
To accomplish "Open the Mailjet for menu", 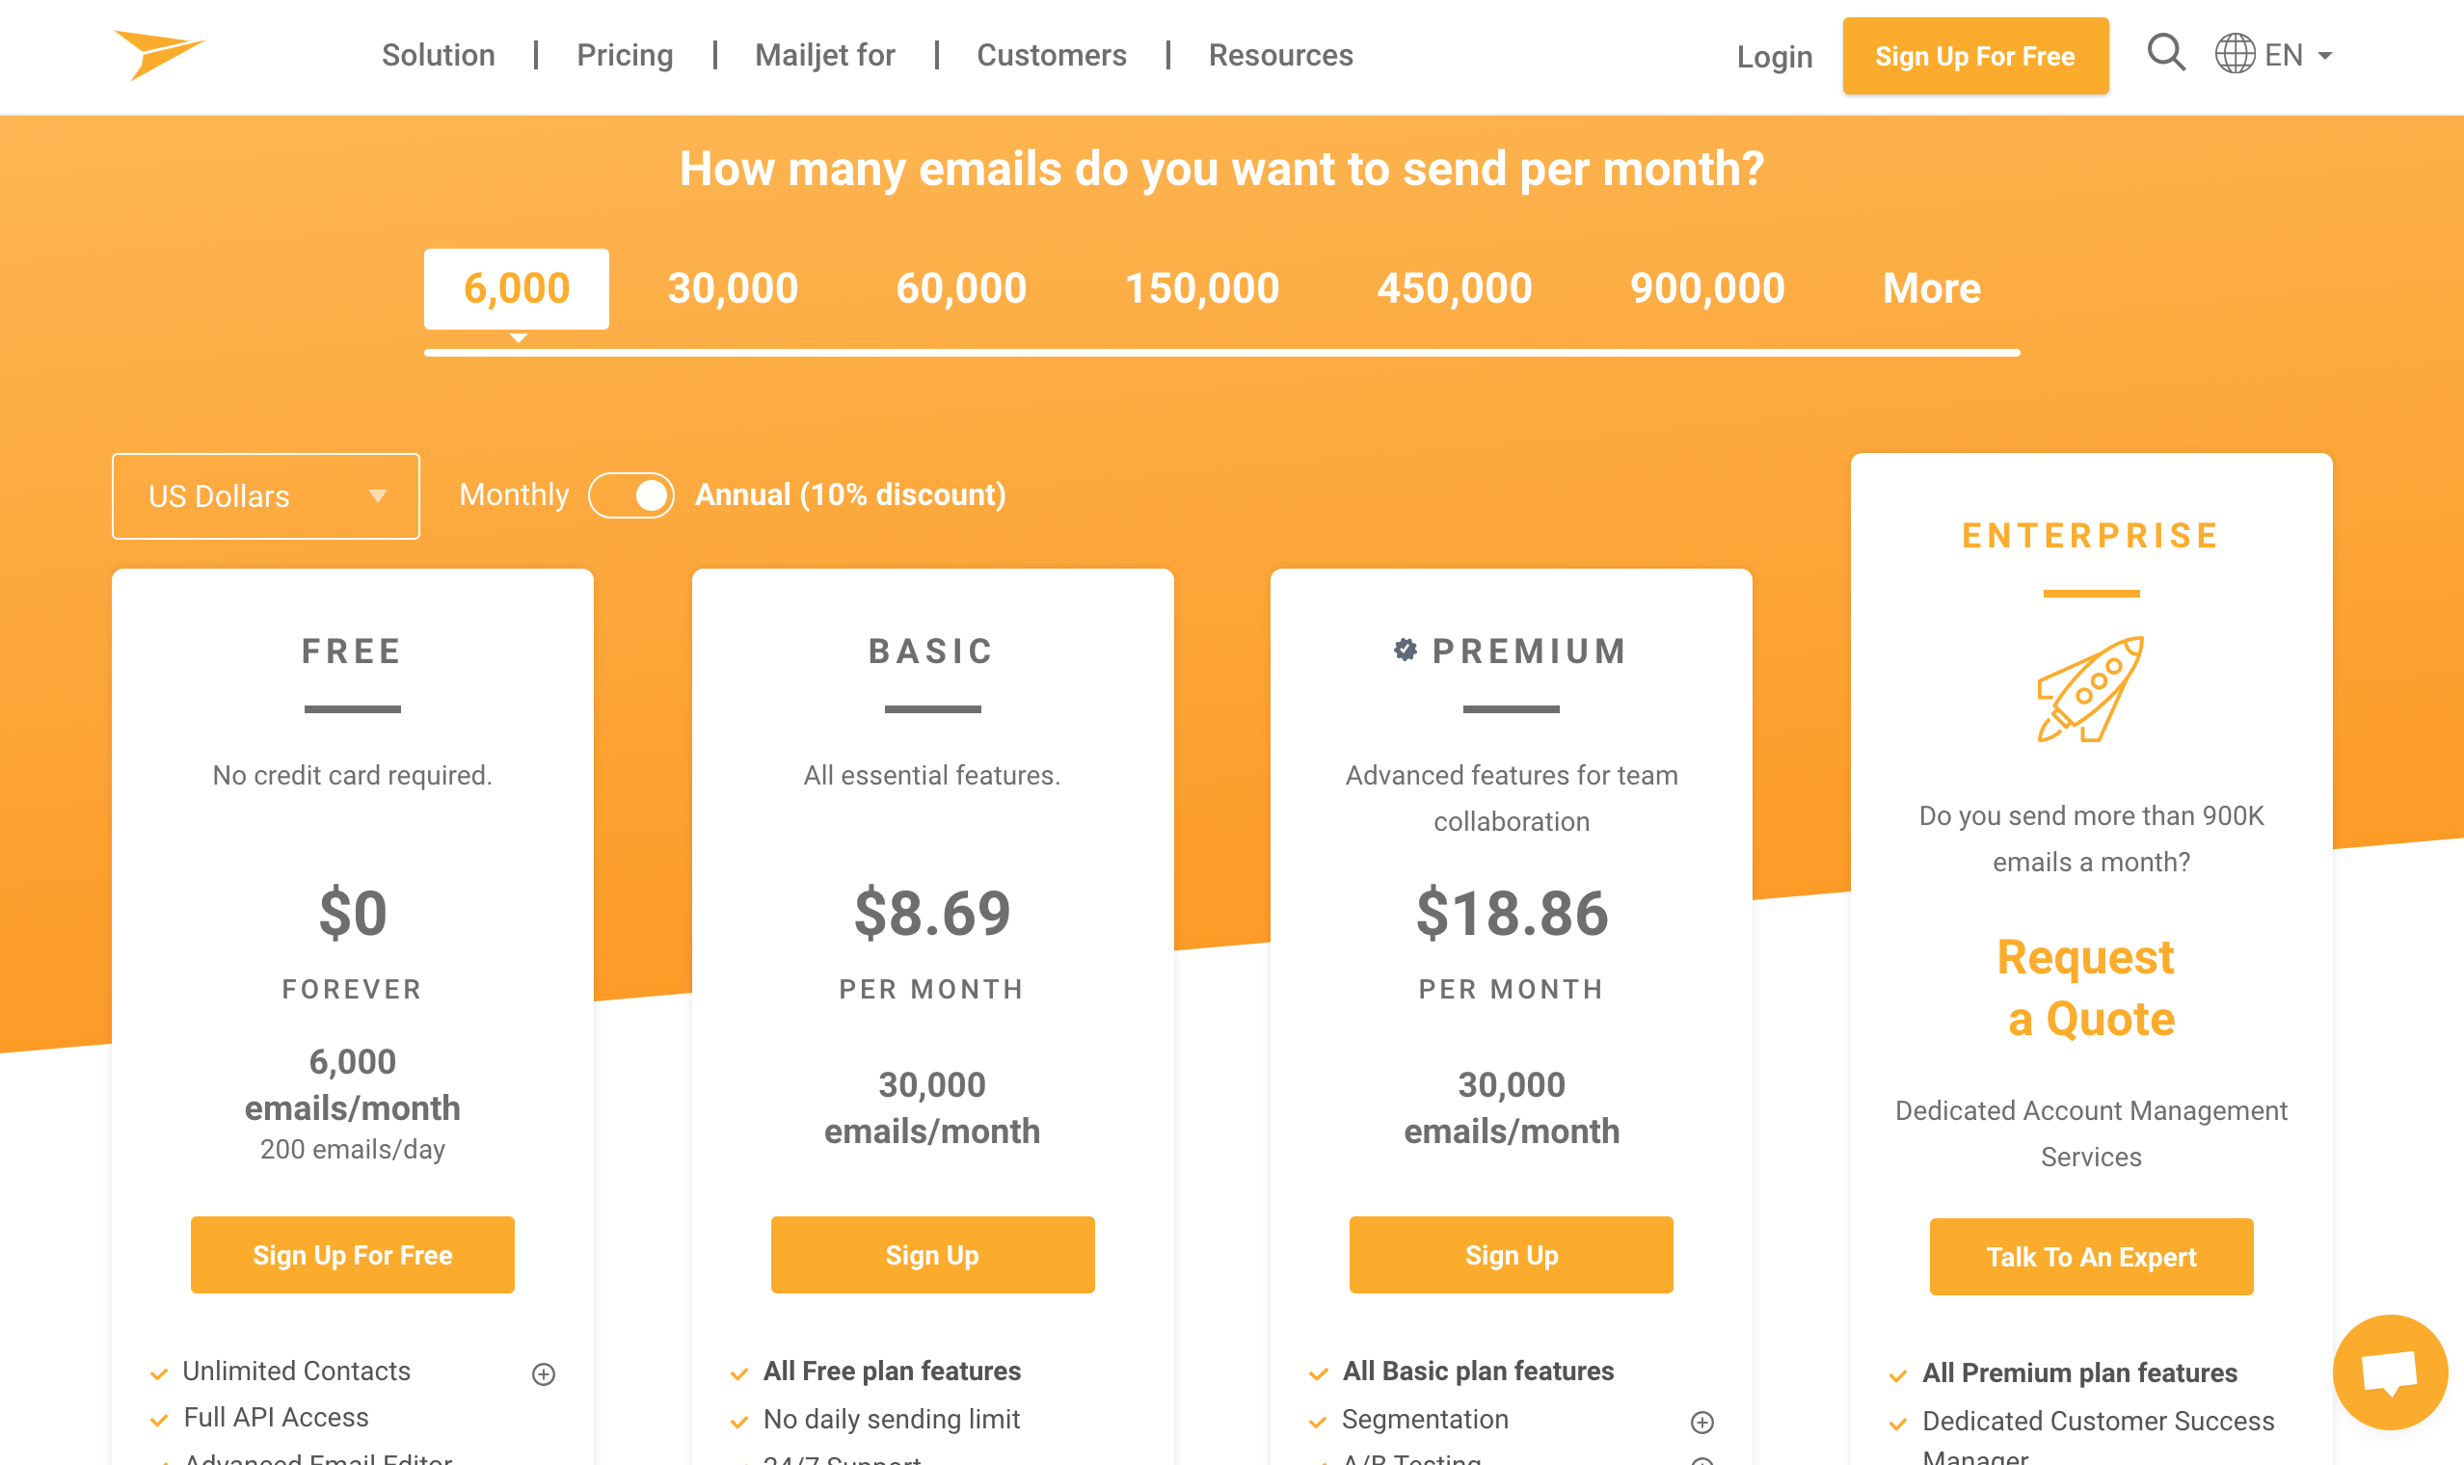I will 824,55.
